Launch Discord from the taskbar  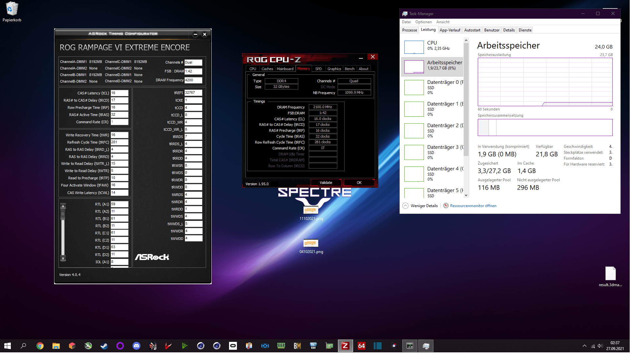click(136, 346)
